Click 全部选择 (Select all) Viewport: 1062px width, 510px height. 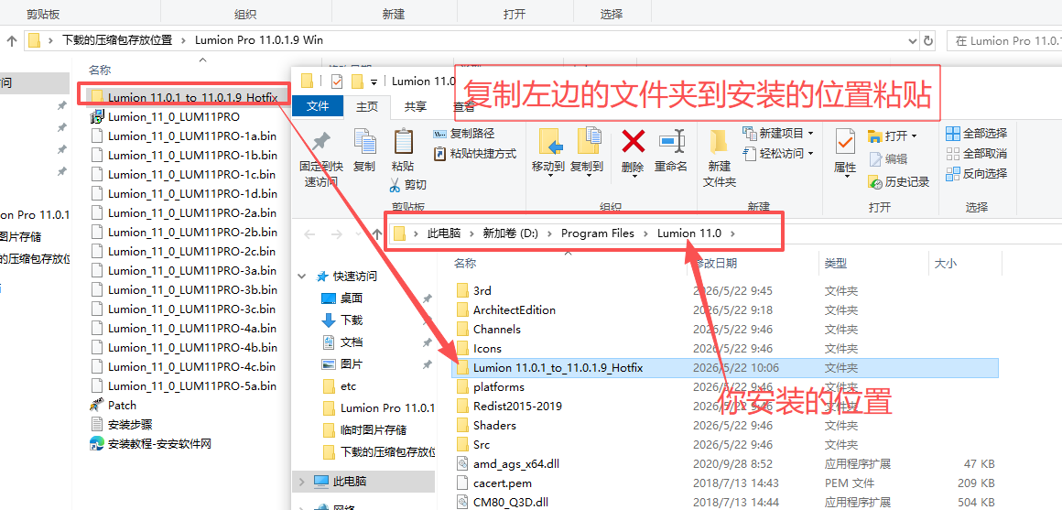(977, 133)
